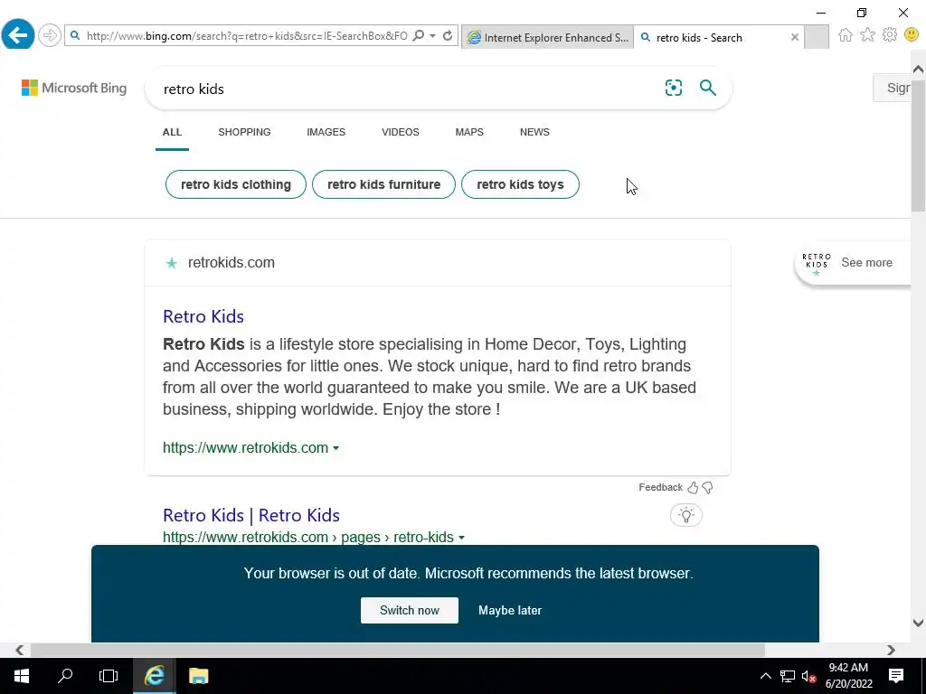Click the muted volume tray icon

[808, 676]
